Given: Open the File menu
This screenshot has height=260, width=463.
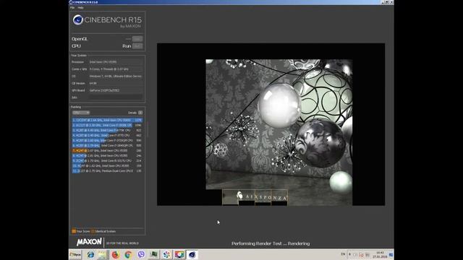Looking at the screenshot, I should [72, 8].
